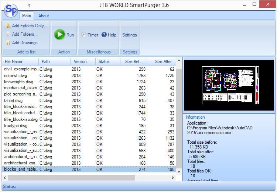
Task: Select the mechanical_exam... file row
Action: [89, 88]
